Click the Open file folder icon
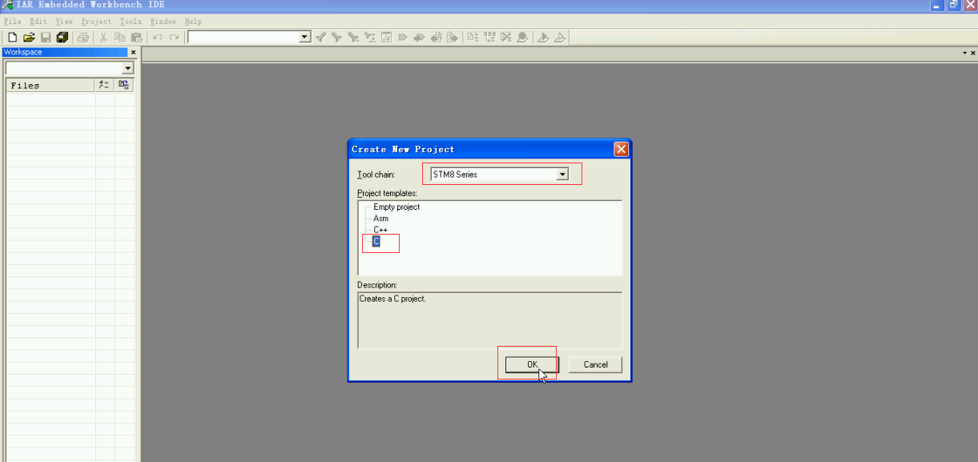Image resolution: width=978 pixels, height=462 pixels. [29, 38]
